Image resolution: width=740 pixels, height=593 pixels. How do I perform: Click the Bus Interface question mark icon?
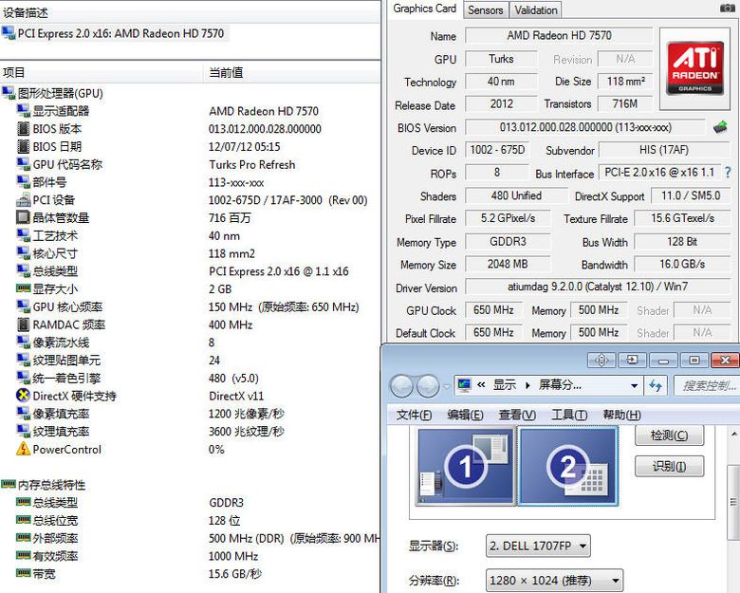(x=728, y=173)
